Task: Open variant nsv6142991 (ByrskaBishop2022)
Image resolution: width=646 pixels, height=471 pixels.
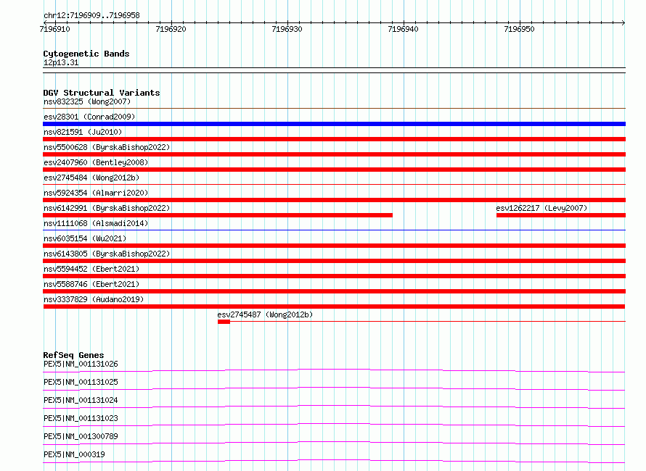Action: click(x=107, y=208)
